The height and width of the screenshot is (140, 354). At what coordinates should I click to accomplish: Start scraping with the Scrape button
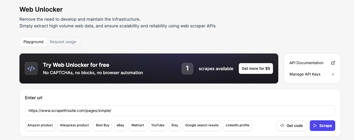(x=323, y=126)
